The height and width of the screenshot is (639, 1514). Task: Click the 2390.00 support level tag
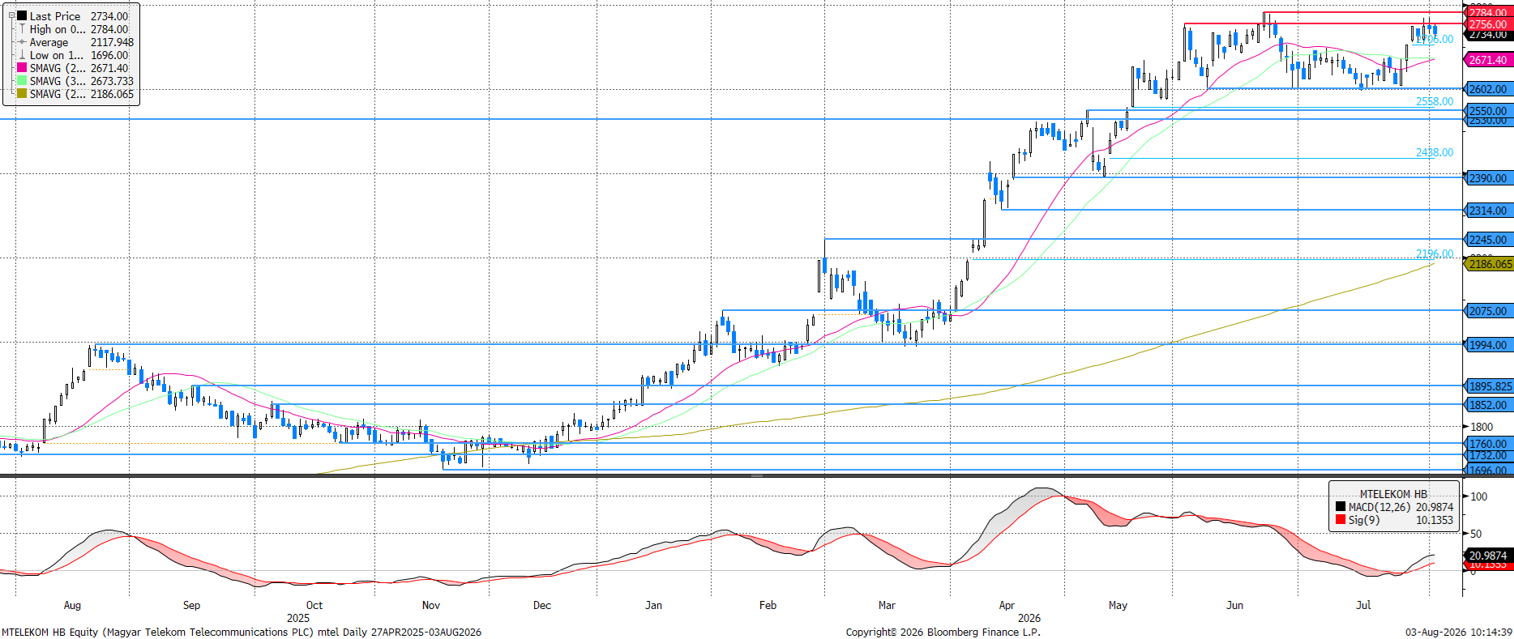click(1489, 178)
